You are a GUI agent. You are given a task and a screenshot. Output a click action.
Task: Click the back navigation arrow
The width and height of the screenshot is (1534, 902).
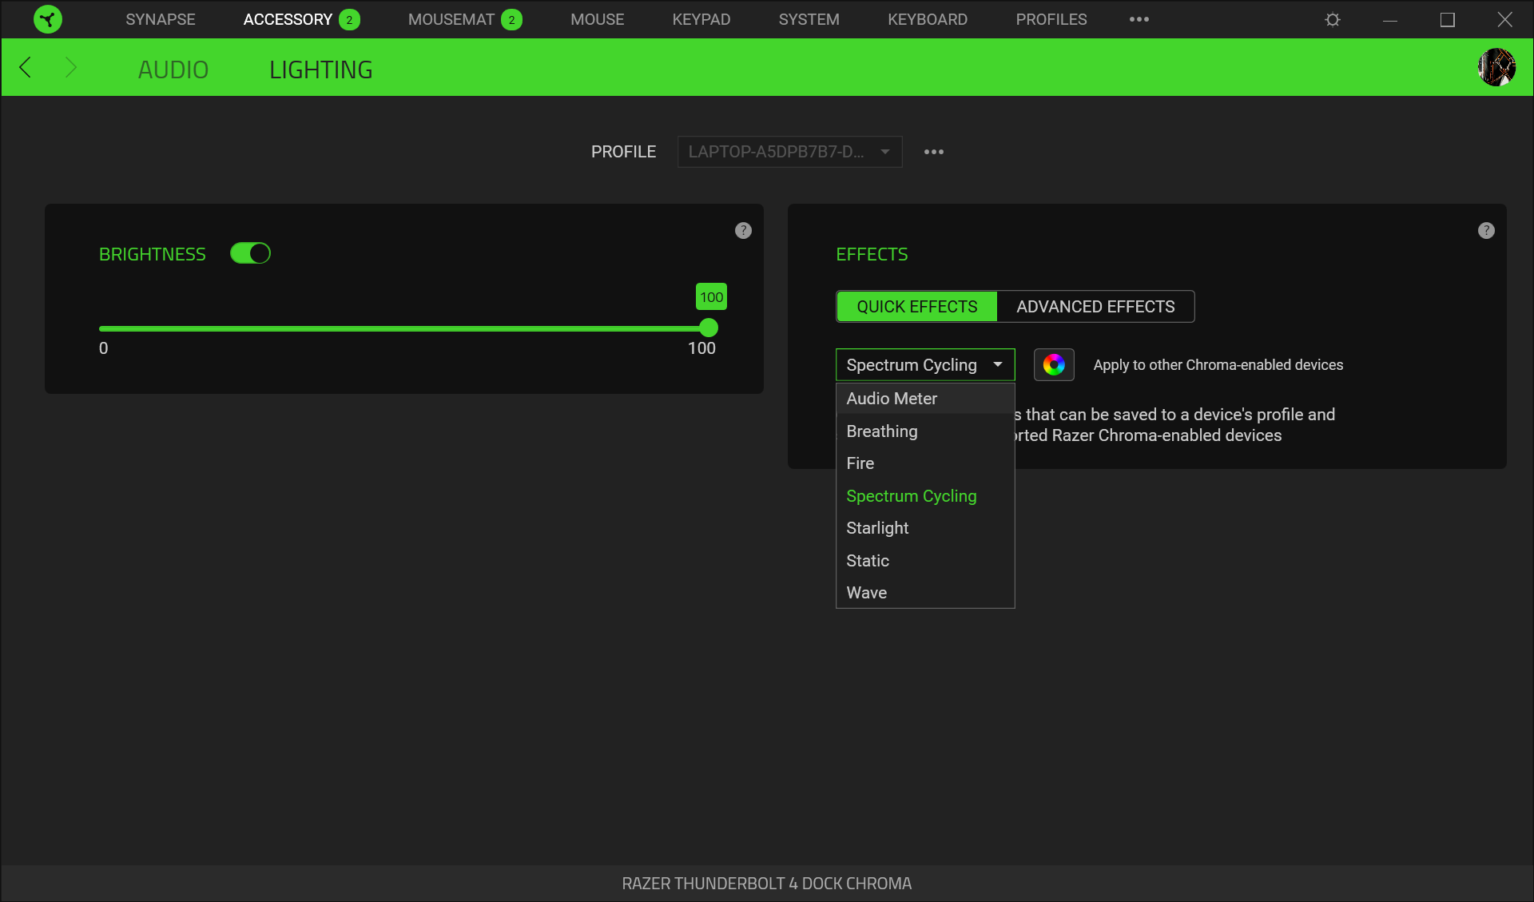[x=25, y=67]
